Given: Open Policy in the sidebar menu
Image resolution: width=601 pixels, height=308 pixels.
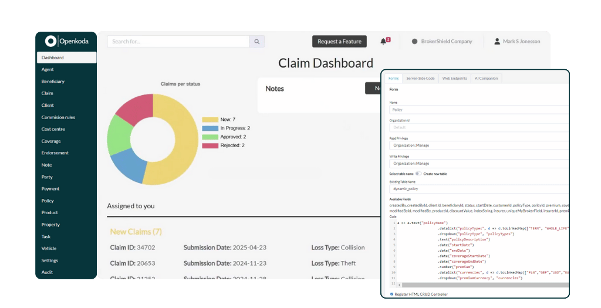Looking at the screenshot, I should tap(48, 201).
